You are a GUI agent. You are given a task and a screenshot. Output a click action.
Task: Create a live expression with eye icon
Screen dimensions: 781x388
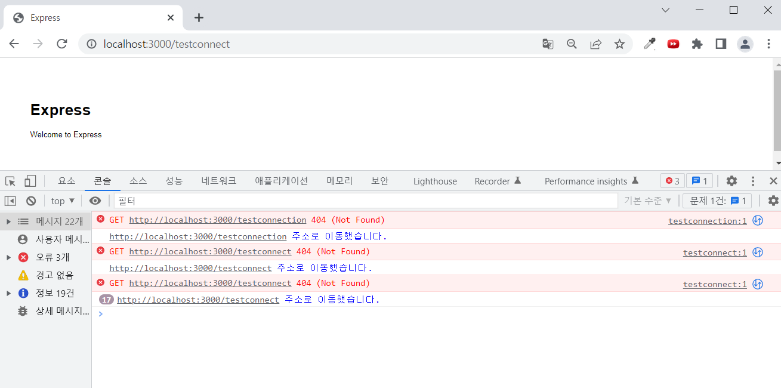(95, 201)
